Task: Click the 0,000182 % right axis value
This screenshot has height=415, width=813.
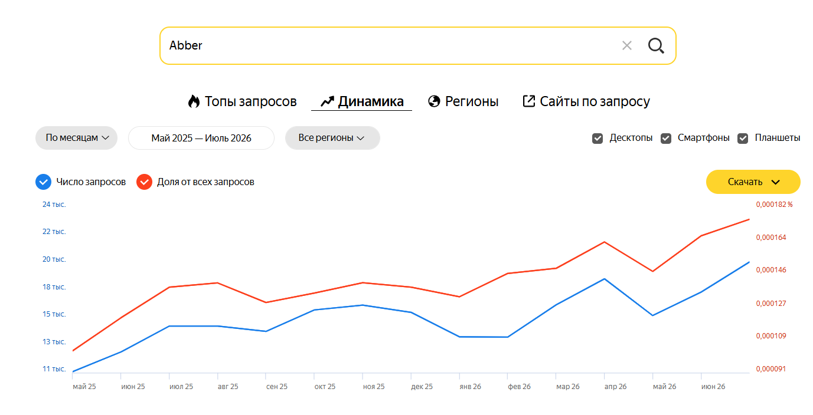Action: (x=775, y=205)
